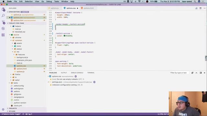The width and height of the screenshot is (207, 116).
Task: Switch to the options.js editor tab
Action: click(x=54, y=8)
